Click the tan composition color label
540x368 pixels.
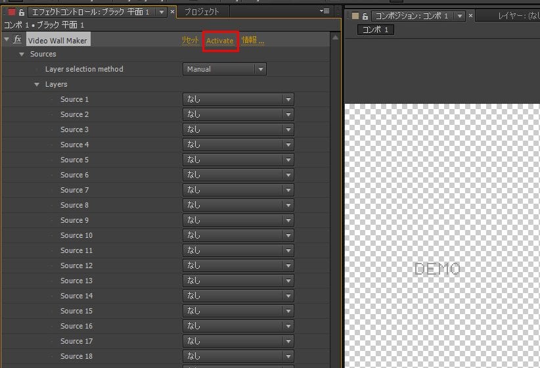355,16
